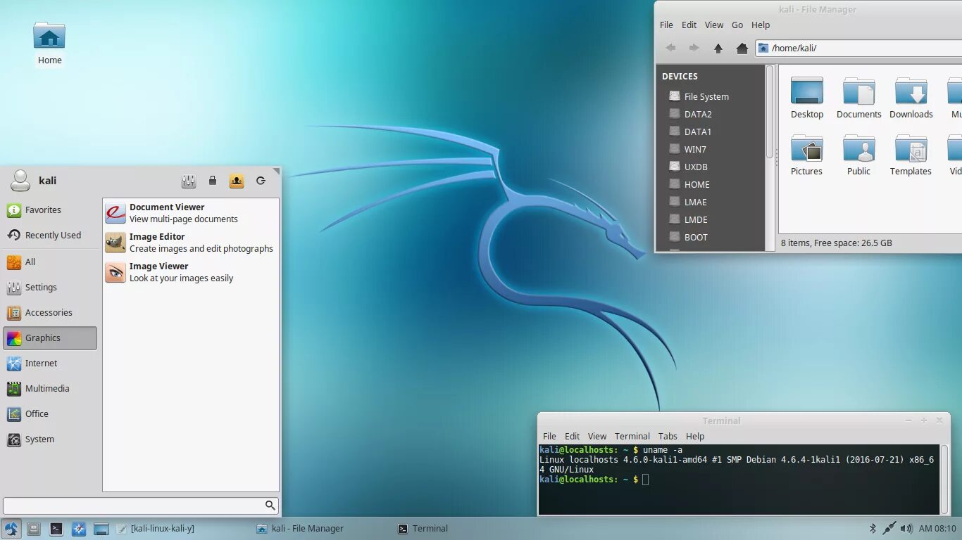Open Help menu in File Manager
The width and height of the screenshot is (962, 540).
(x=761, y=25)
